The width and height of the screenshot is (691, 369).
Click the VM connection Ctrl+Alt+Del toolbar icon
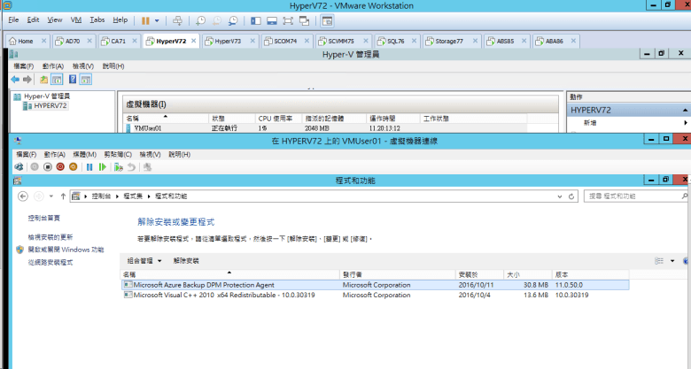pyautogui.click(x=19, y=166)
